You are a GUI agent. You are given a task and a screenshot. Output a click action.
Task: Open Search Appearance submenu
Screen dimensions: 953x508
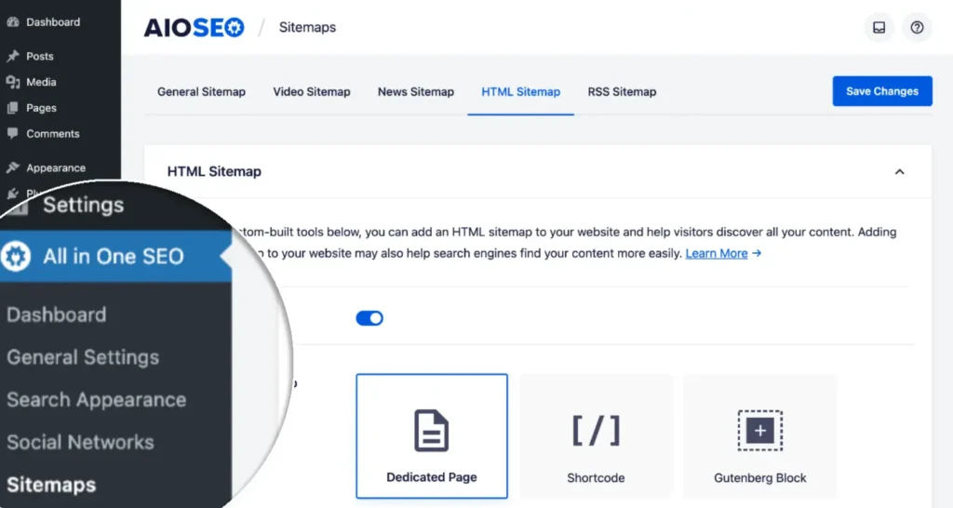click(97, 400)
